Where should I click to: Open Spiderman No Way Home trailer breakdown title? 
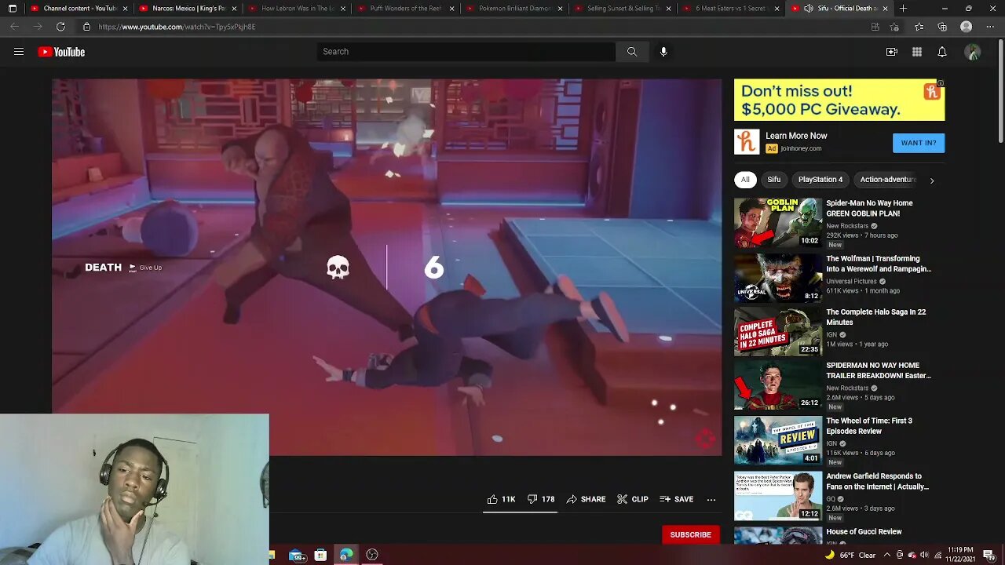coord(878,370)
